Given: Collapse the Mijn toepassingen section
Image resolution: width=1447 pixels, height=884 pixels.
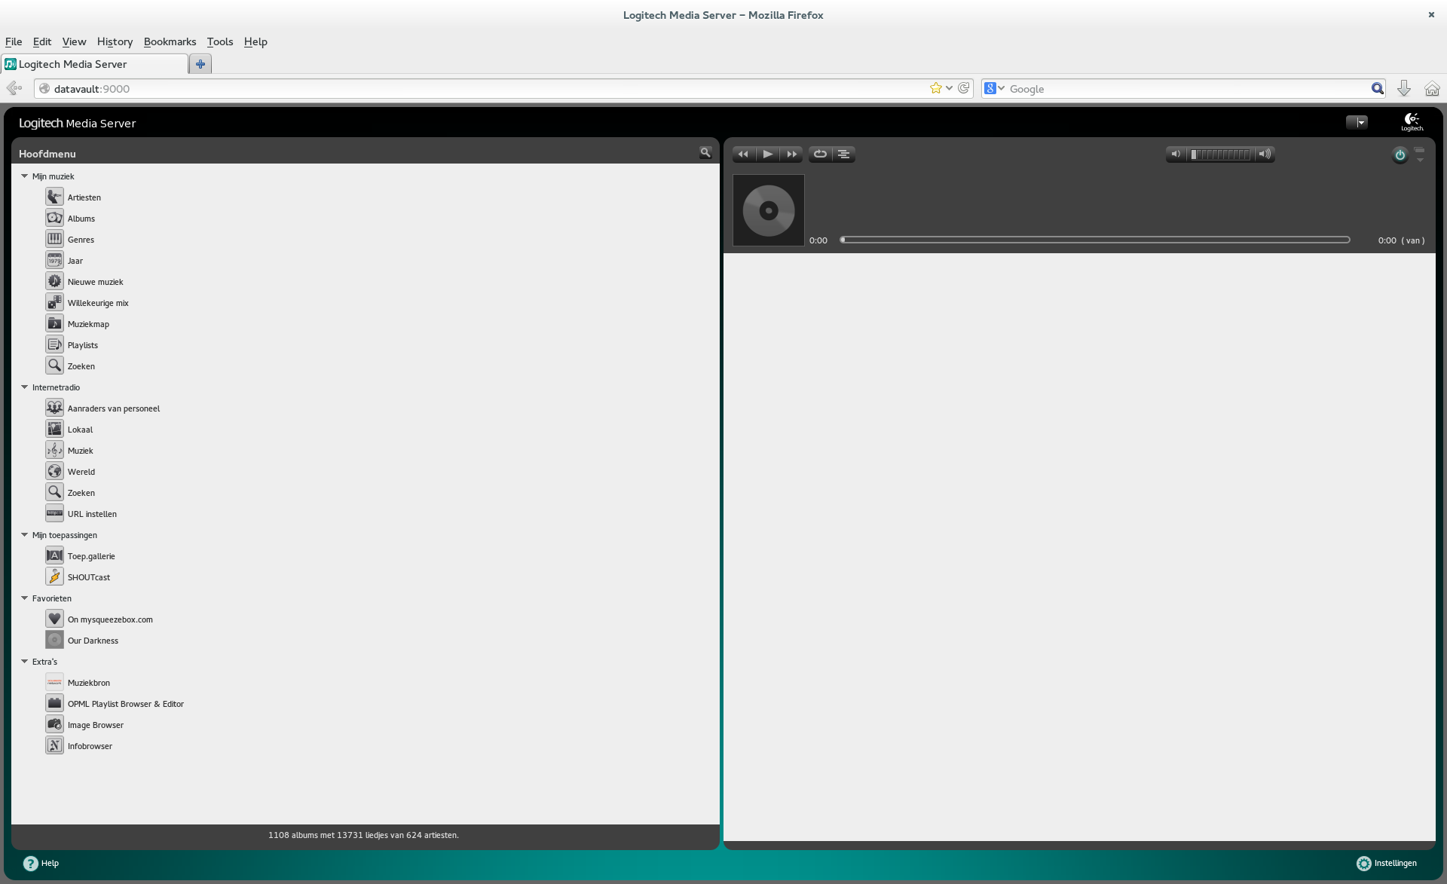Looking at the screenshot, I should click(24, 534).
